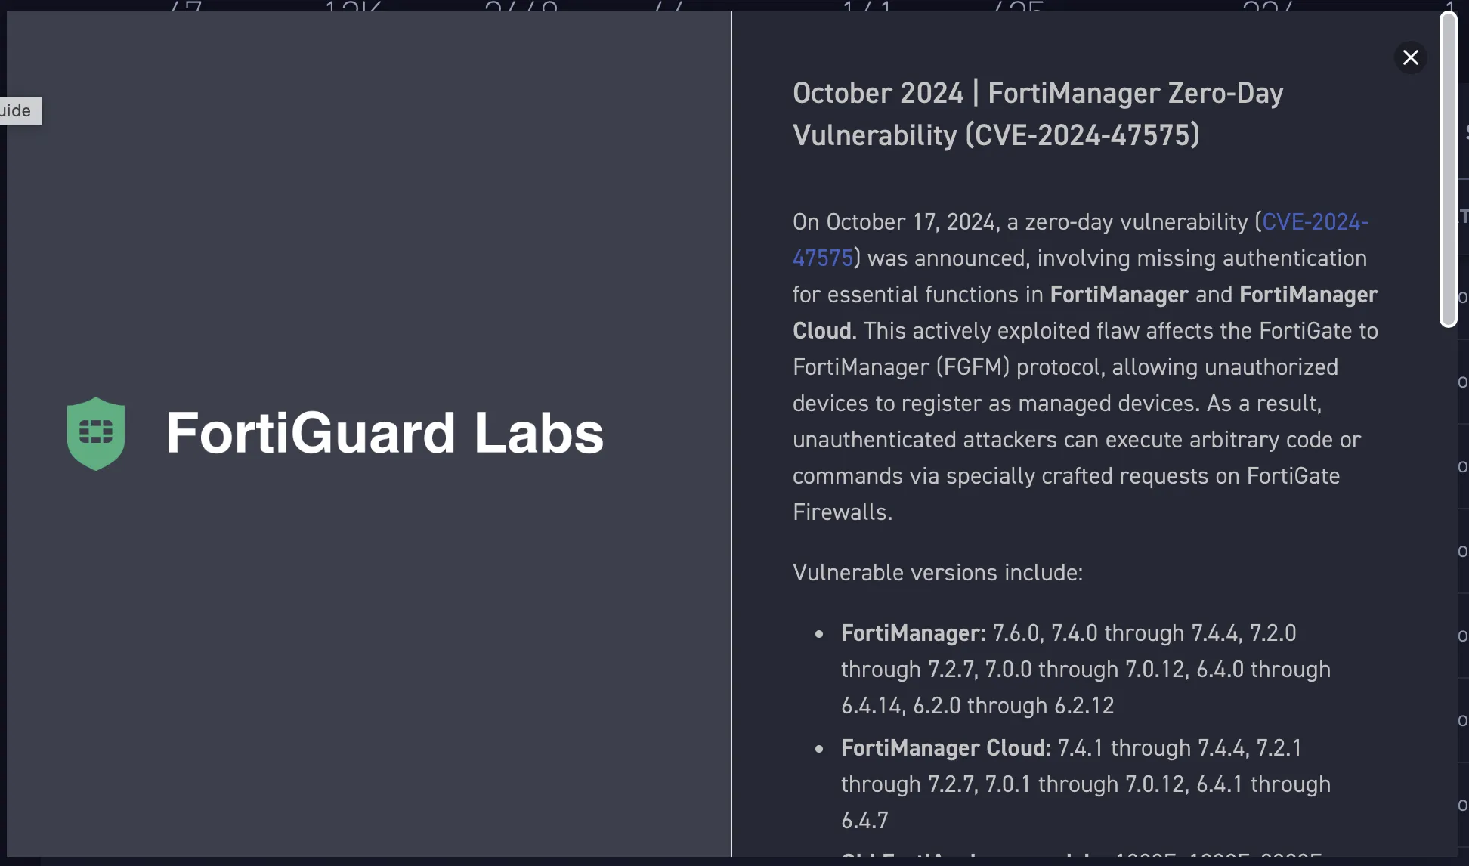The width and height of the screenshot is (1469, 866).
Task: Open the CVE-2024-47575 hyperlink
Action: tap(1314, 222)
